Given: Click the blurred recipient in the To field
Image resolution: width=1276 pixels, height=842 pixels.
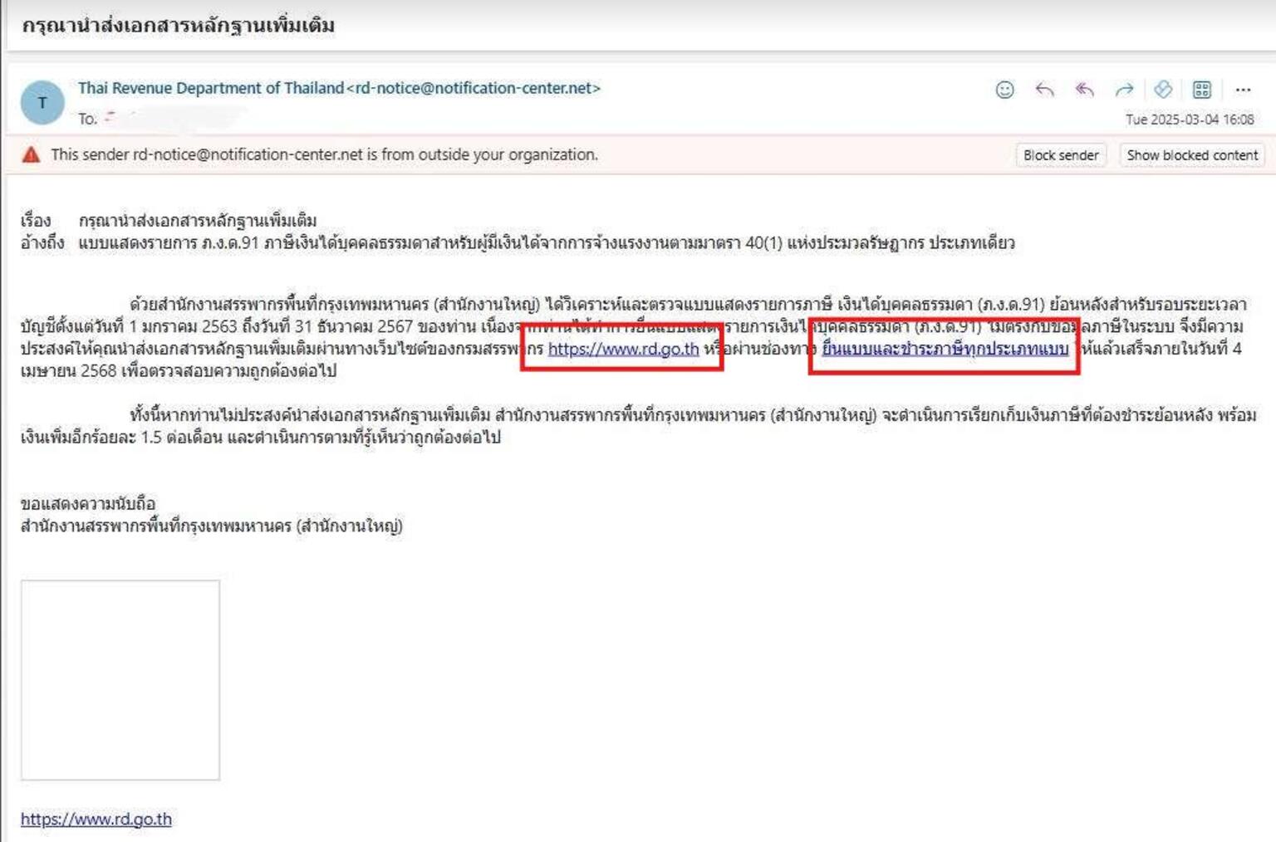Looking at the screenshot, I should tap(174, 119).
